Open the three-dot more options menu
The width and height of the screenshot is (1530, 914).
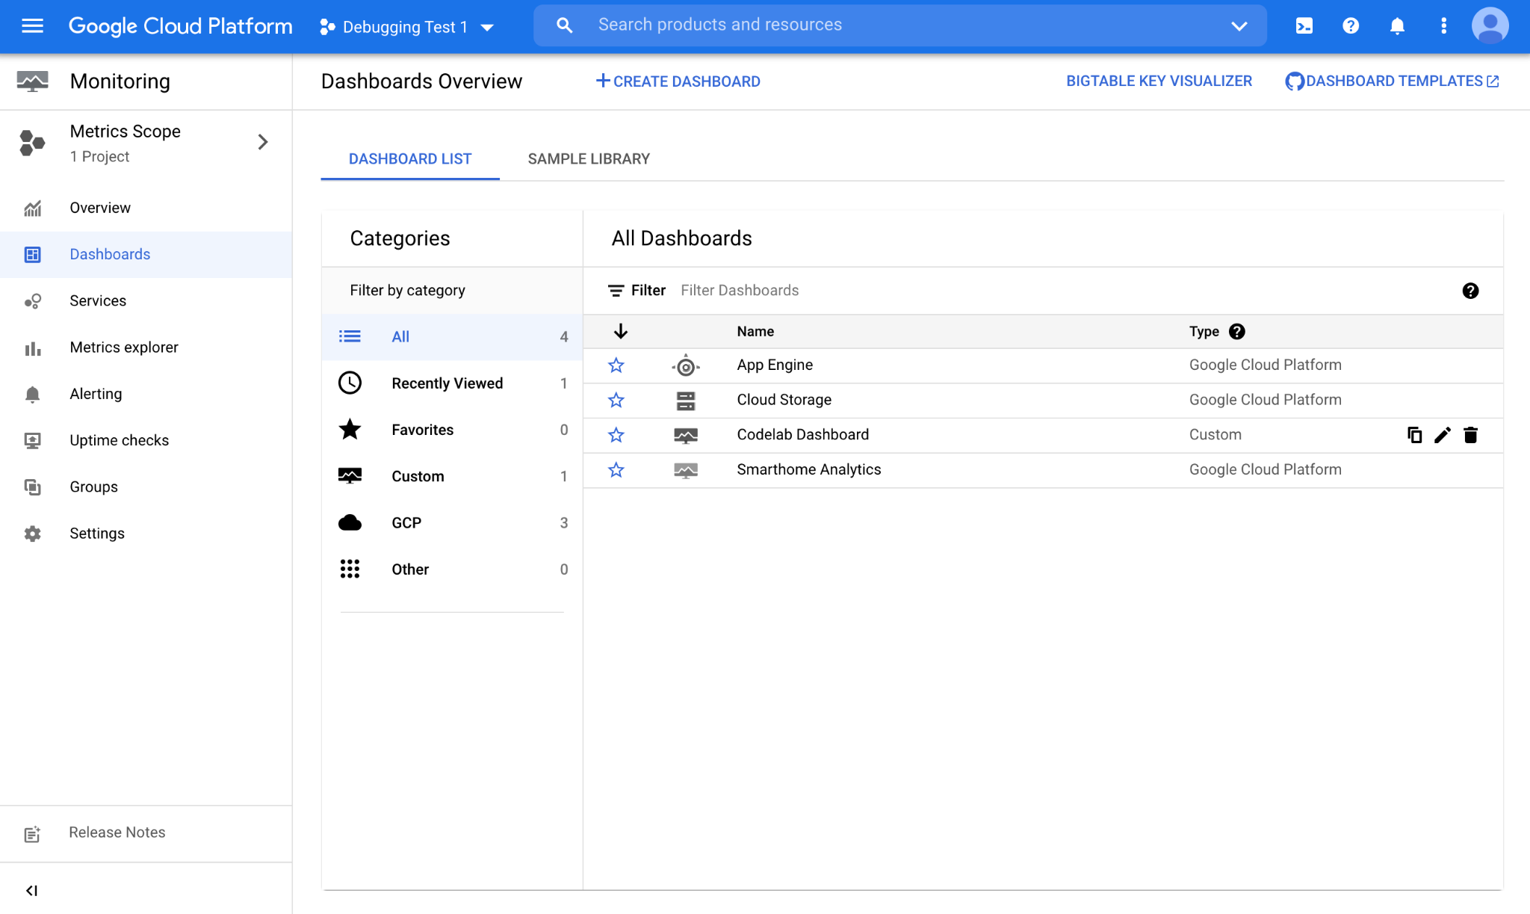(1443, 26)
